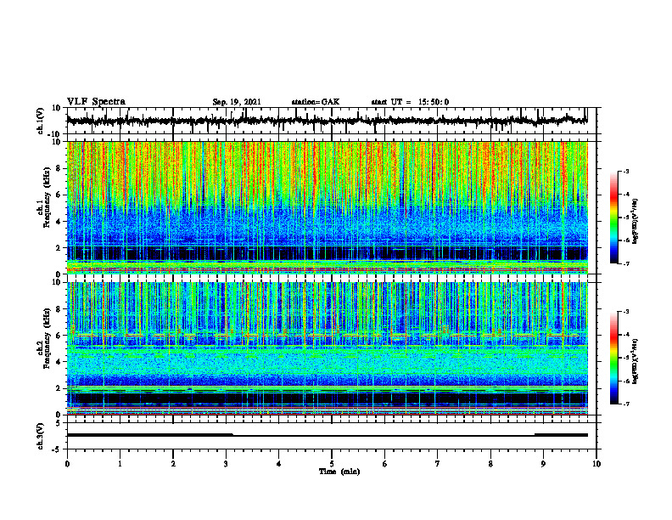Select the date label "Sep. 19, 2021"
Image resolution: width=672 pixels, height=520 pixels.
pos(237,102)
